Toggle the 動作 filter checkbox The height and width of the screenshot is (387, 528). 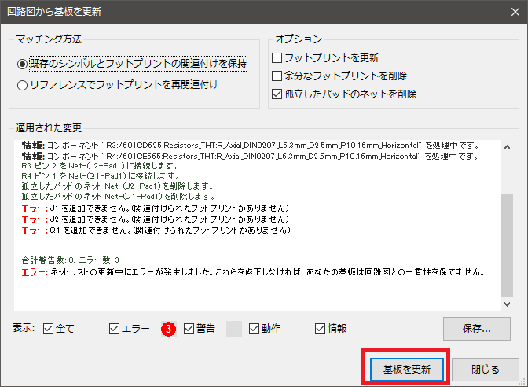255,329
